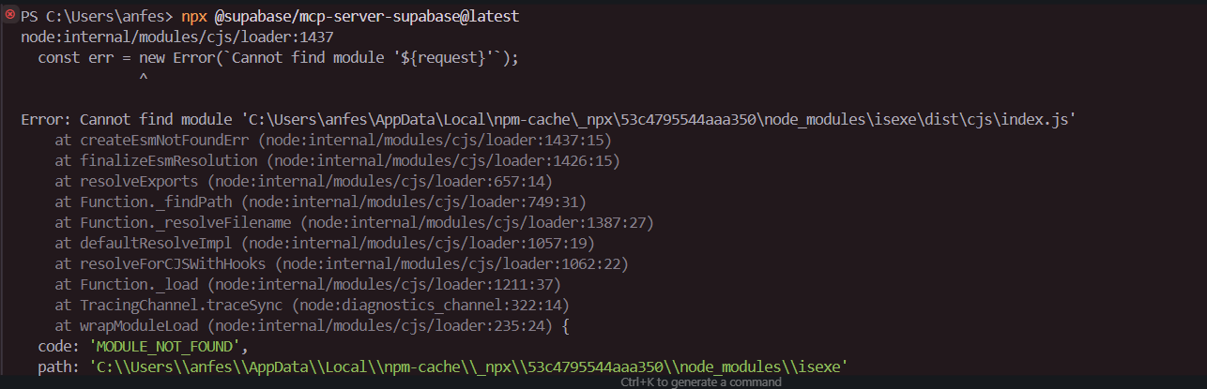
Task: Open Function._resolveFilename loader:1387:27 location
Action: (477, 222)
